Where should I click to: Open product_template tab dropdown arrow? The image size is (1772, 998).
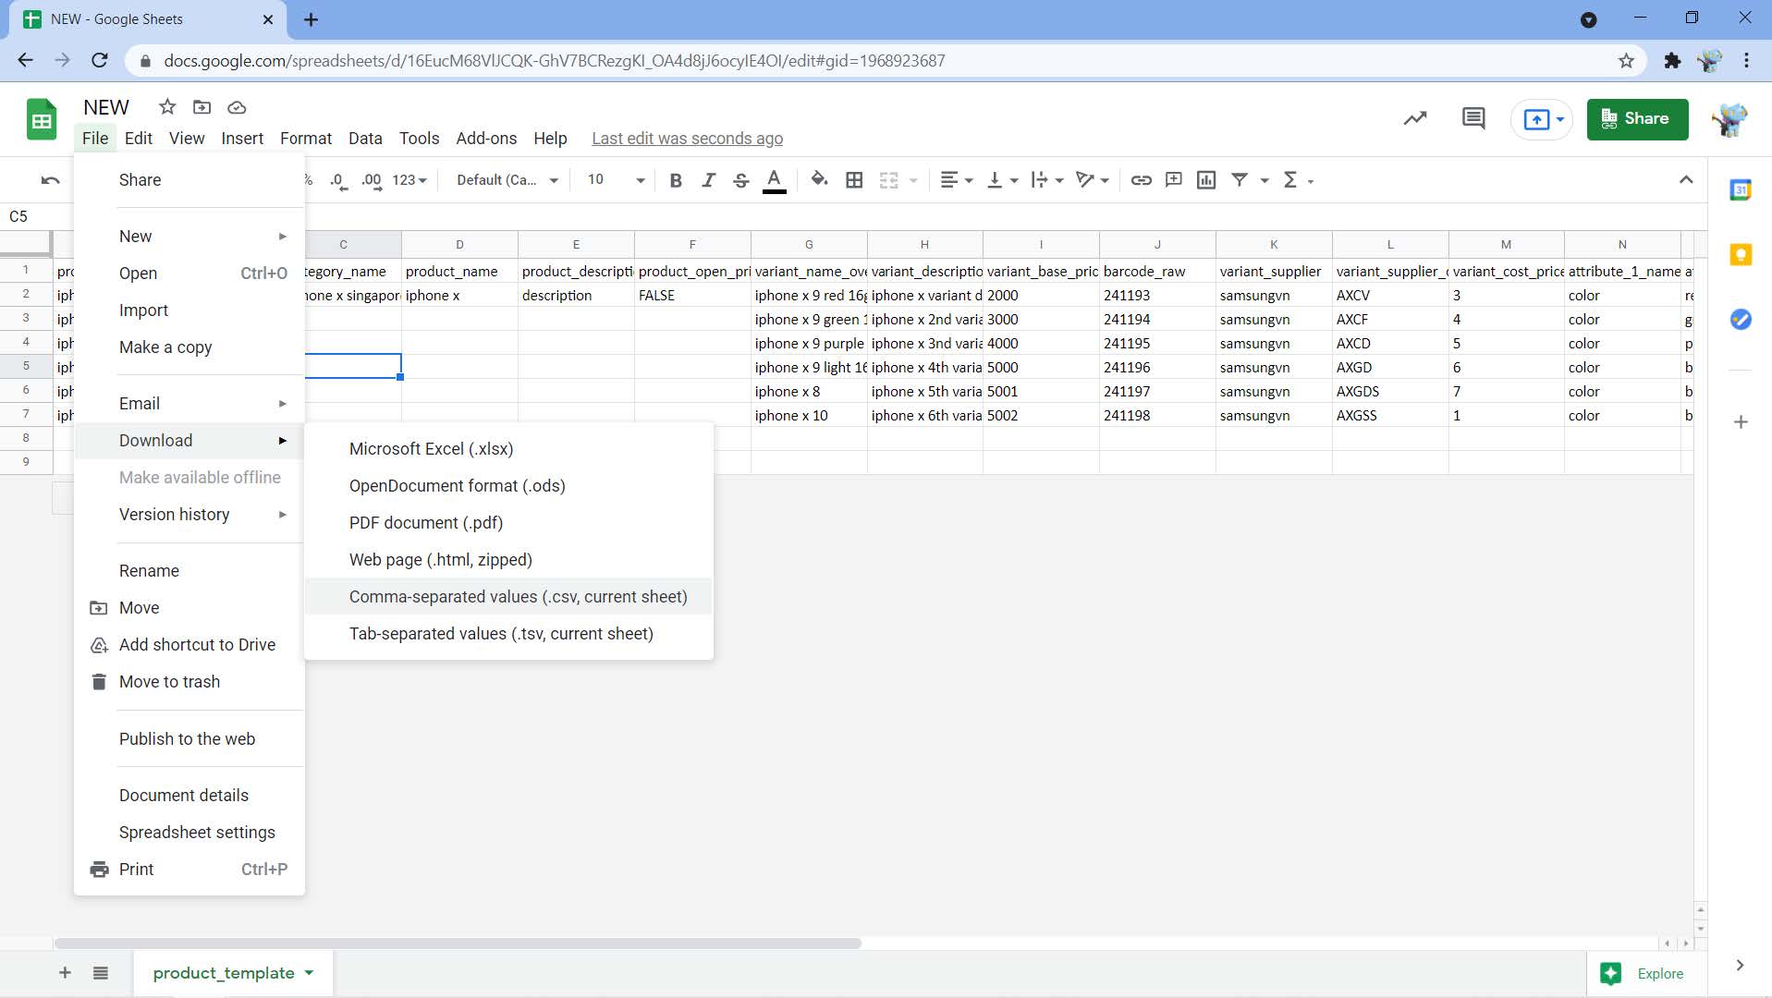click(x=309, y=973)
